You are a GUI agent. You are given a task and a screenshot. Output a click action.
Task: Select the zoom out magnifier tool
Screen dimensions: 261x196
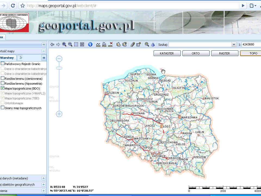tap(70, 44)
